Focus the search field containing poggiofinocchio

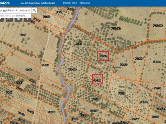[x=13, y=10]
